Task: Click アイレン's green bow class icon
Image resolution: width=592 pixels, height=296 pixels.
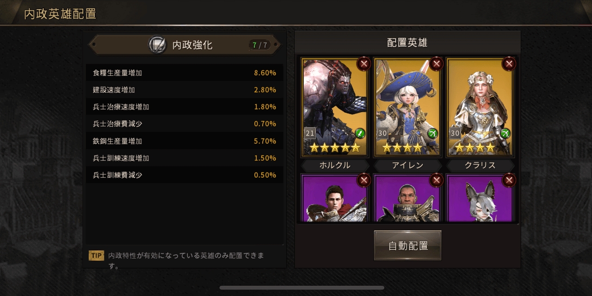Action: [433, 133]
